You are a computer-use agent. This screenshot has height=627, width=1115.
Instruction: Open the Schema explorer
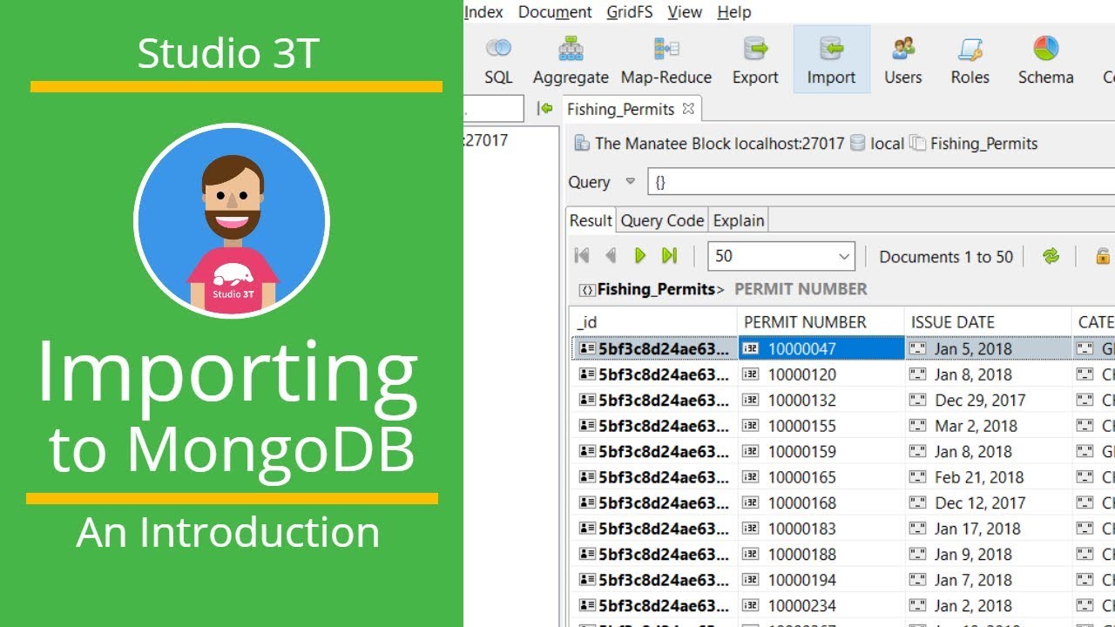(1046, 59)
